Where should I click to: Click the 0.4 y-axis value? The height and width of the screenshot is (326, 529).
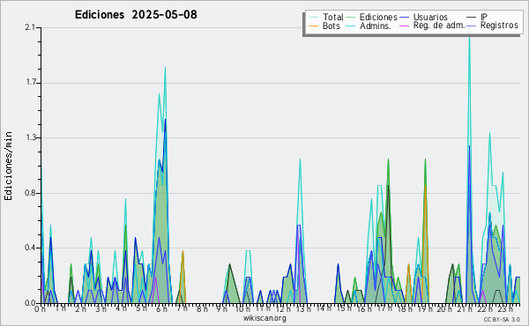[30, 248]
